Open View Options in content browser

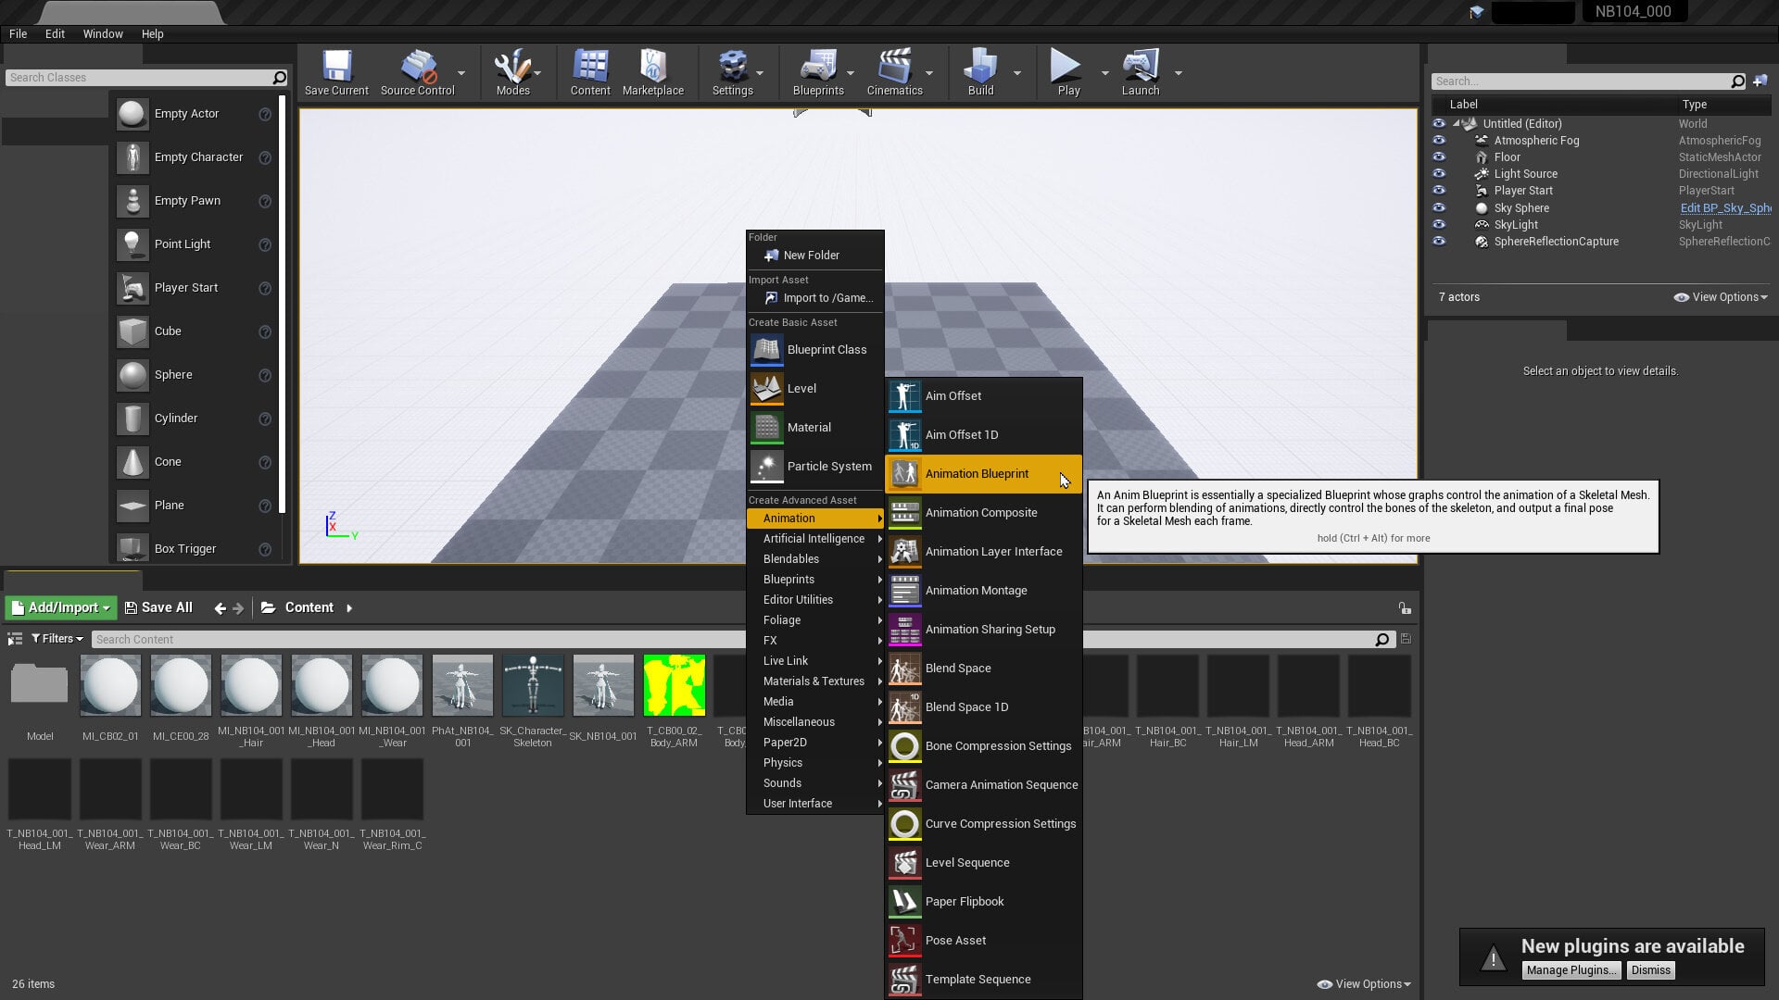[x=1364, y=984]
